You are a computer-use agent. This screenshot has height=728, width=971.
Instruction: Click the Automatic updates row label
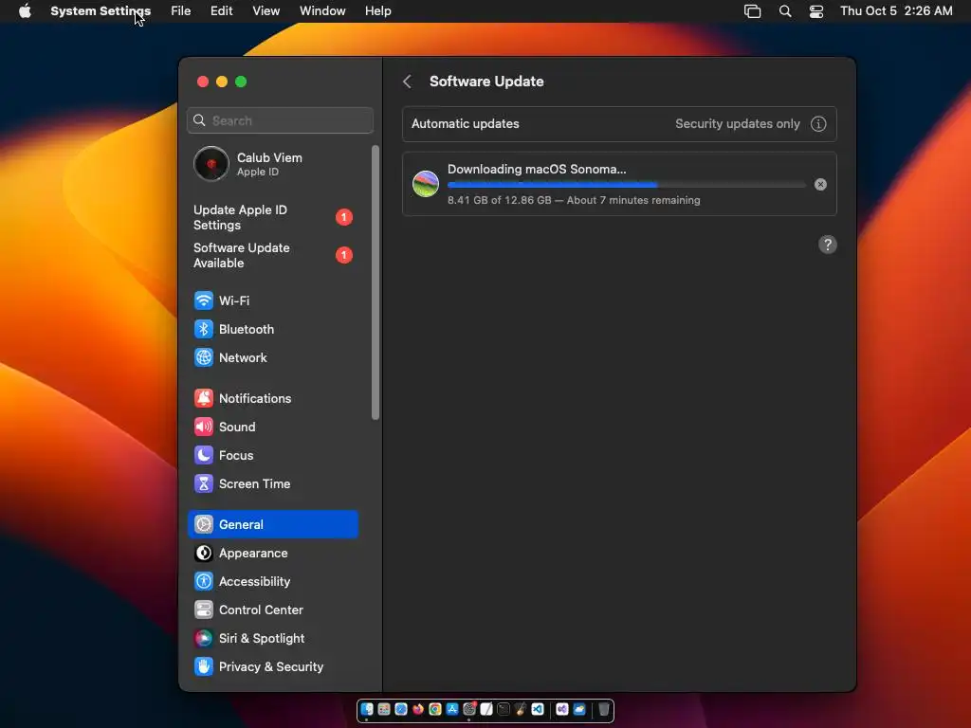click(465, 124)
